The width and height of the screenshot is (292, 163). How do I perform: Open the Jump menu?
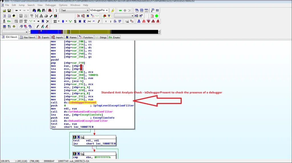tap(22, 5)
